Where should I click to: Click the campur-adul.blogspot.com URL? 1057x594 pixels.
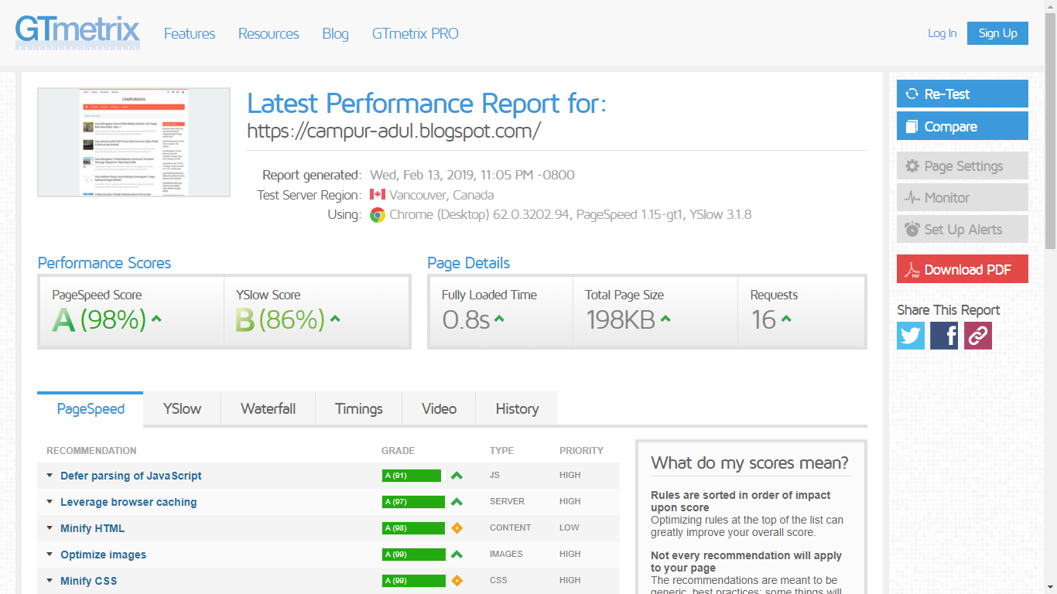point(394,131)
